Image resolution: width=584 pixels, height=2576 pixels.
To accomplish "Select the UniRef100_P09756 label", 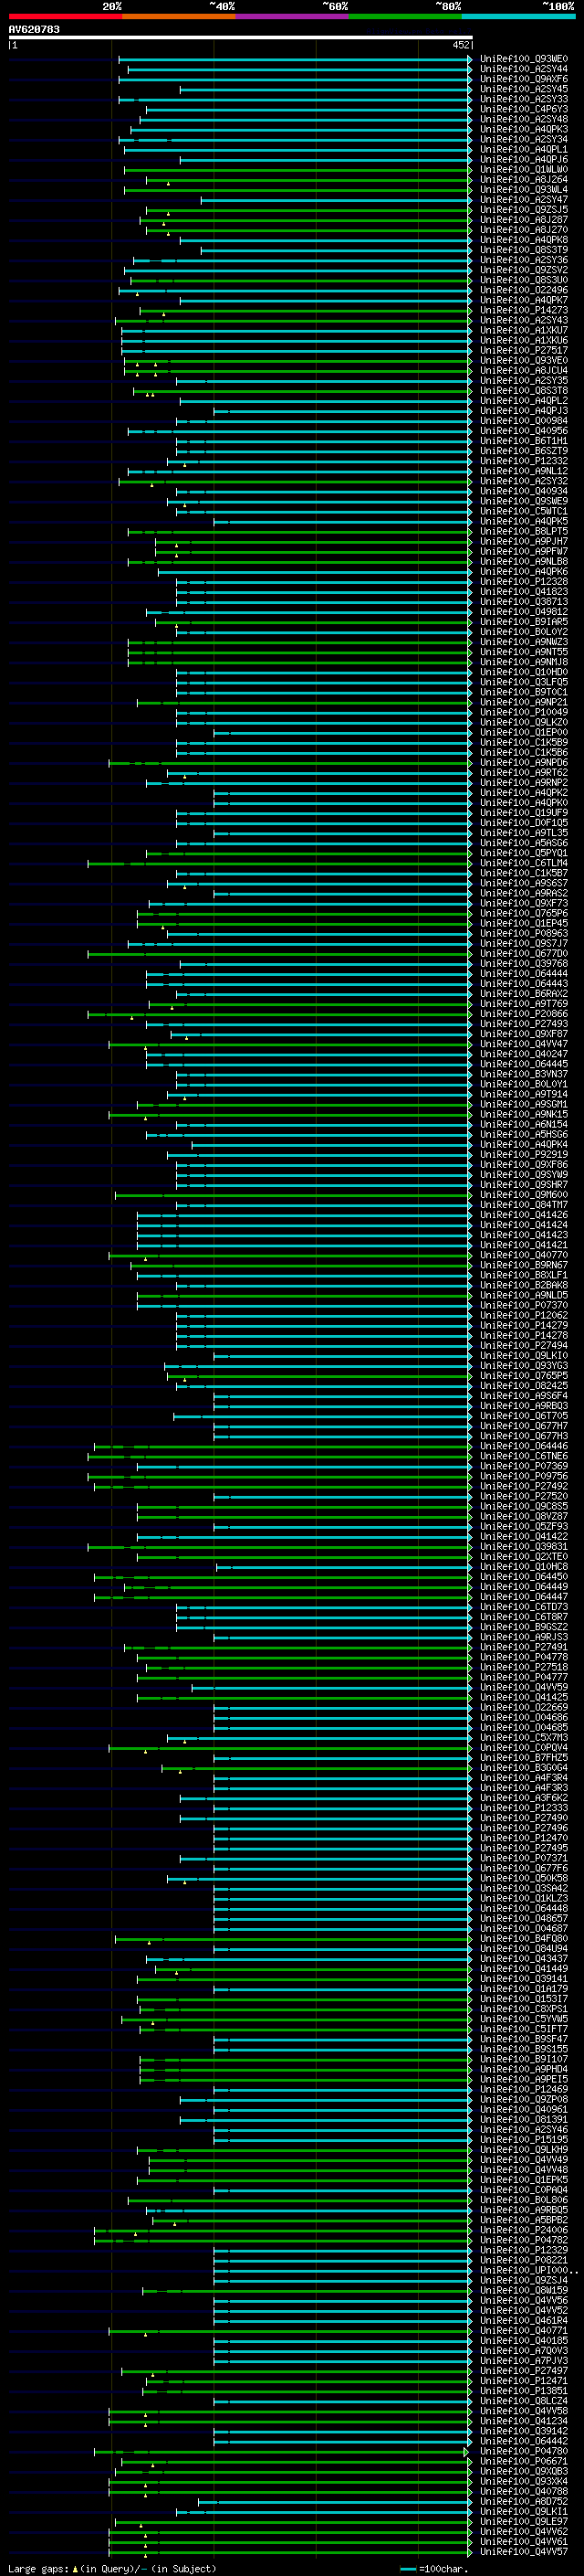I will click(524, 1476).
